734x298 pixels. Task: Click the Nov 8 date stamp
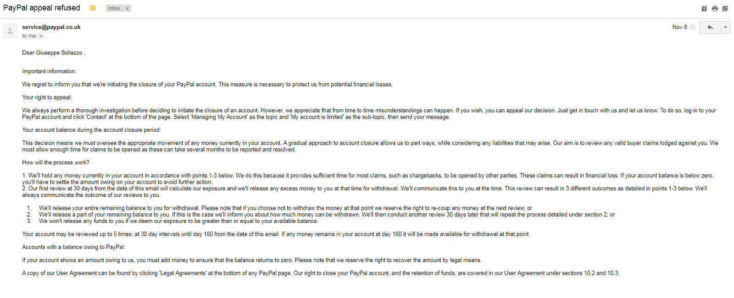[680, 27]
